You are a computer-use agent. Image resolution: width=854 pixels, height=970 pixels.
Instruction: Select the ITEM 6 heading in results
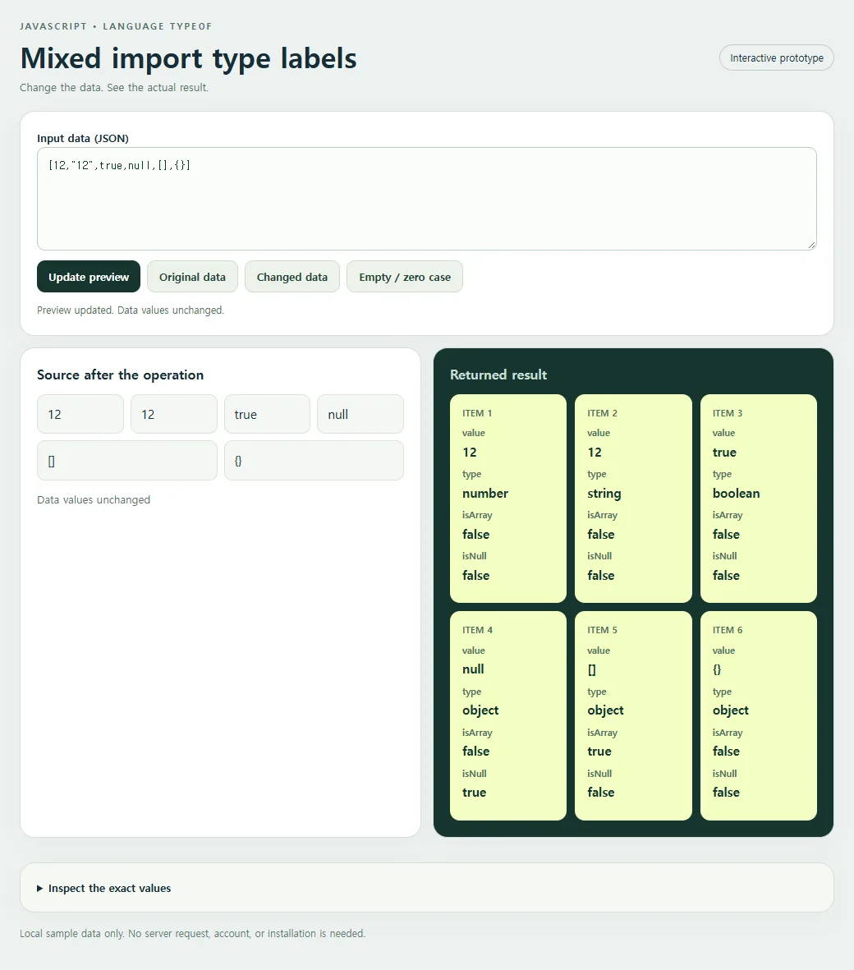728,630
